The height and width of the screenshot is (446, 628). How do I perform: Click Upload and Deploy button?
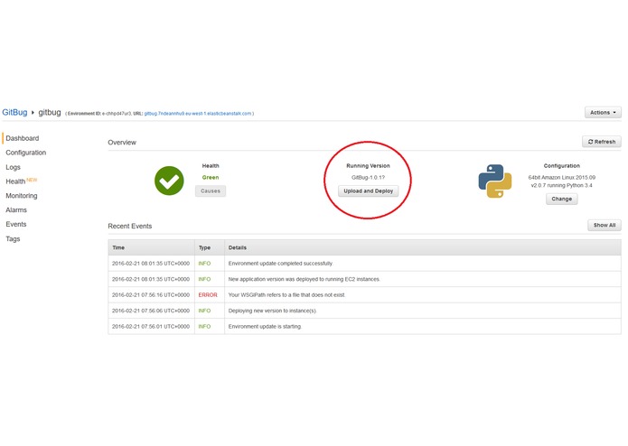(368, 190)
